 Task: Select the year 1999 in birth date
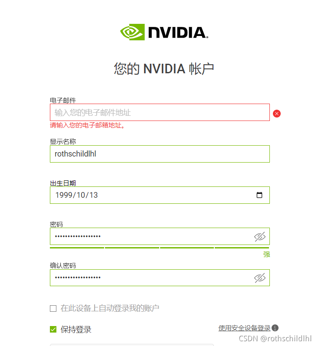63,195
